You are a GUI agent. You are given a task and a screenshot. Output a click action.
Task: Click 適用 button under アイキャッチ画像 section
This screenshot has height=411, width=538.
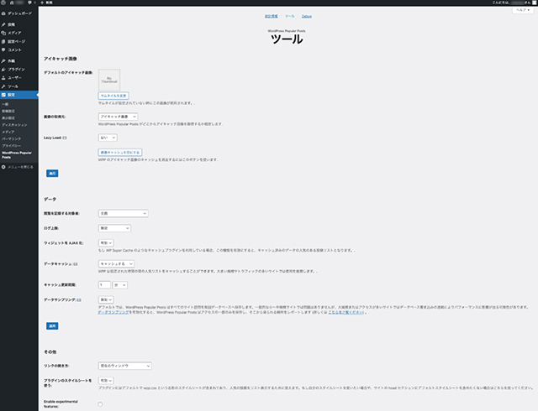52,174
